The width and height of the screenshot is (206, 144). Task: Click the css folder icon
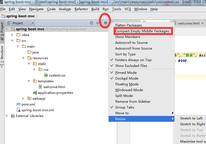click(x=40, y=69)
